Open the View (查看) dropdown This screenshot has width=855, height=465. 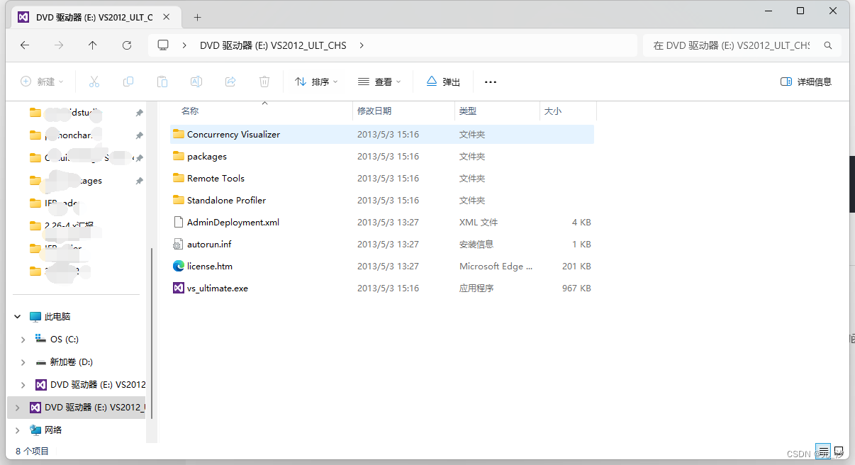(379, 82)
